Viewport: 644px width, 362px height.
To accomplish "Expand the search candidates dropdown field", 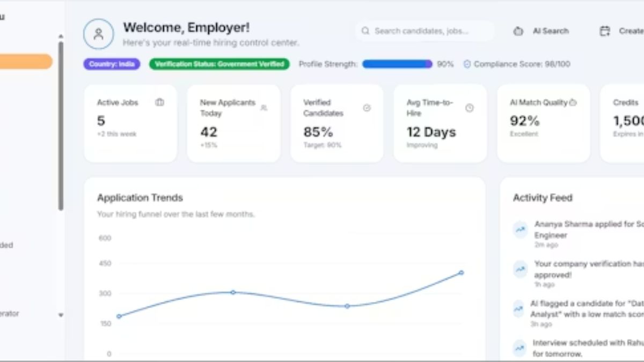I will click(424, 31).
